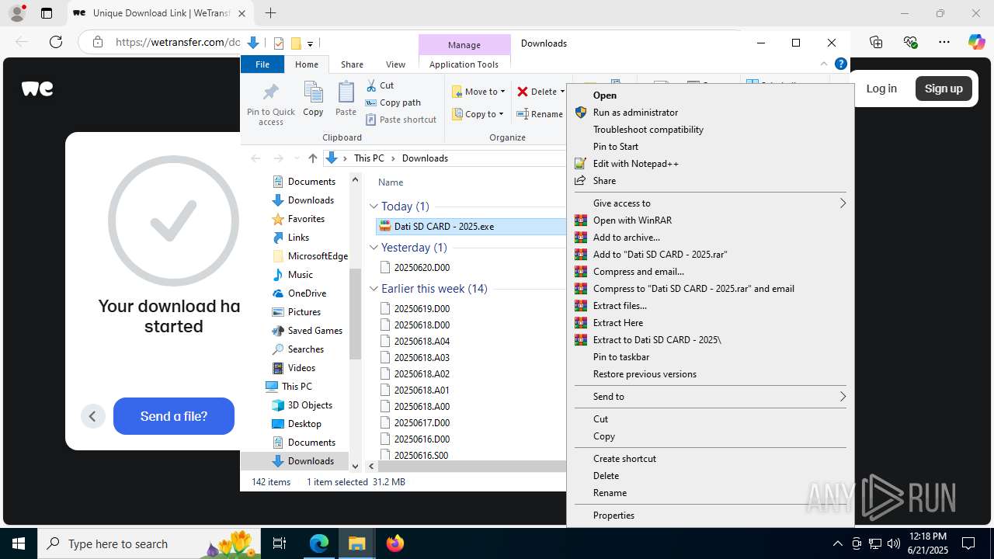Select Videos in navigation pane
Viewport: 994px width, 559px height.
point(301,368)
